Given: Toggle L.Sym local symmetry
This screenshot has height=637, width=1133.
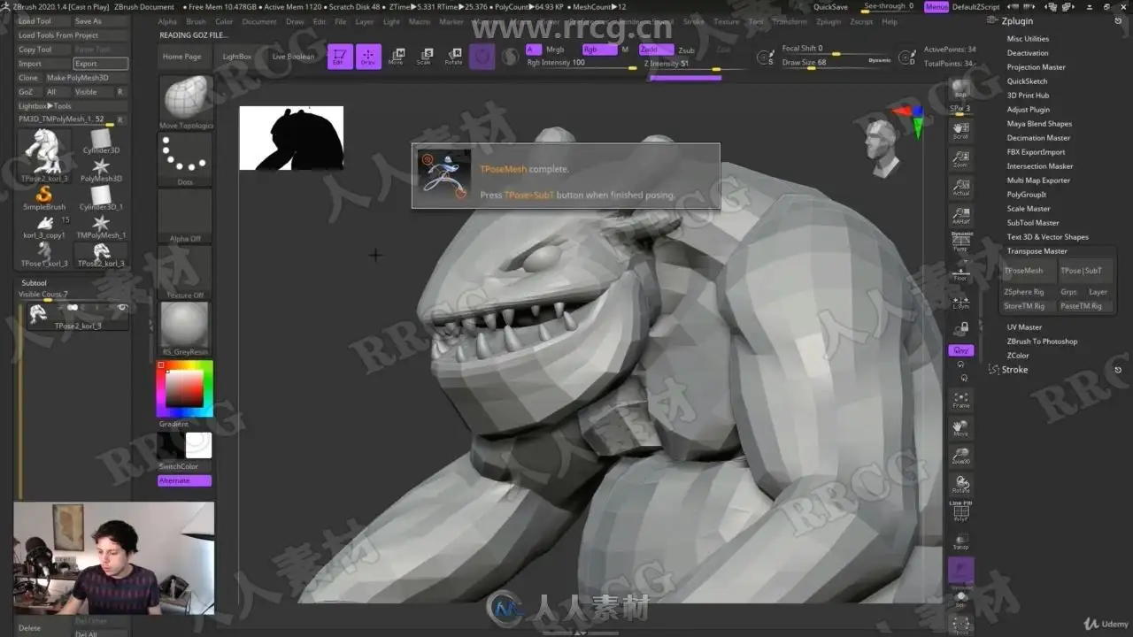Looking at the screenshot, I should 960,301.
